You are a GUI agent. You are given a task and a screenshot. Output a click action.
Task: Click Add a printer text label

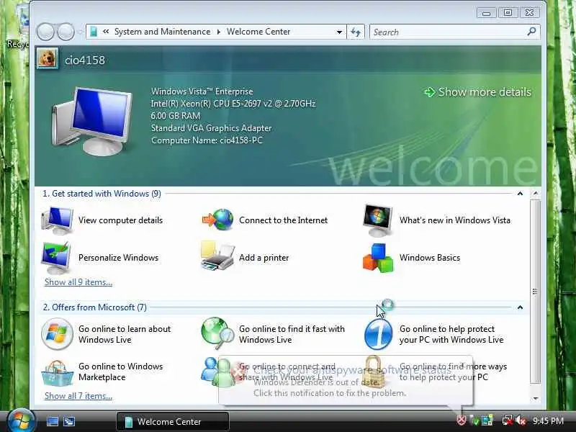click(x=264, y=258)
